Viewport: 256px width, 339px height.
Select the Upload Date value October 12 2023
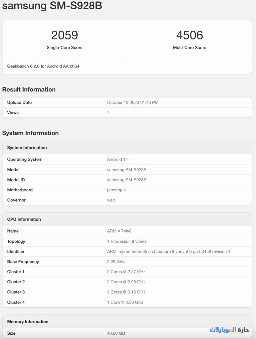tap(133, 103)
